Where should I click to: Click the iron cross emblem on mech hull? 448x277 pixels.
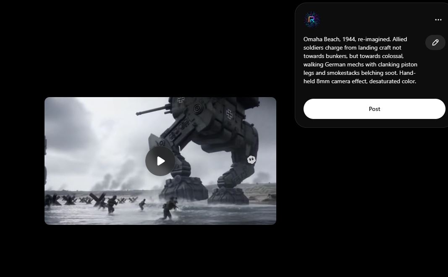[230, 113]
